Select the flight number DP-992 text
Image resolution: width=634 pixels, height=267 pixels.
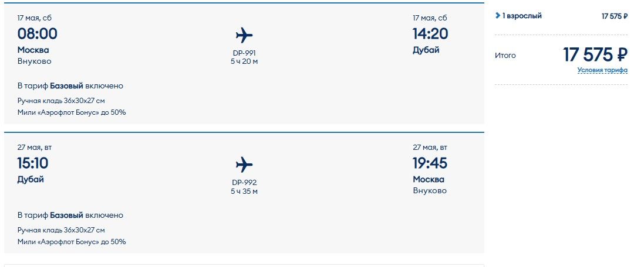[244, 182]
